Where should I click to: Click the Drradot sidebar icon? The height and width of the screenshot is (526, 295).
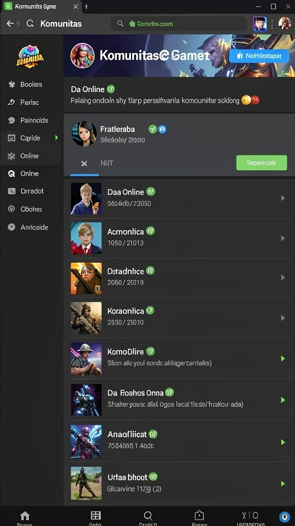pos(11,191)
